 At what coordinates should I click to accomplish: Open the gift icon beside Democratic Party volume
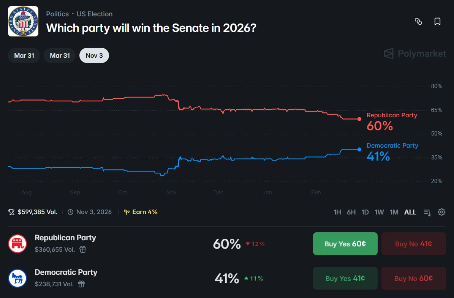81,284
